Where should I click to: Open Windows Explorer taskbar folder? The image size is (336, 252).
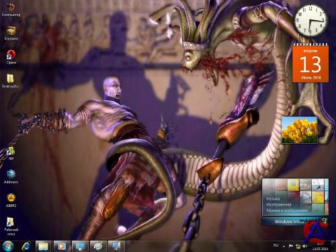[44, 246]
